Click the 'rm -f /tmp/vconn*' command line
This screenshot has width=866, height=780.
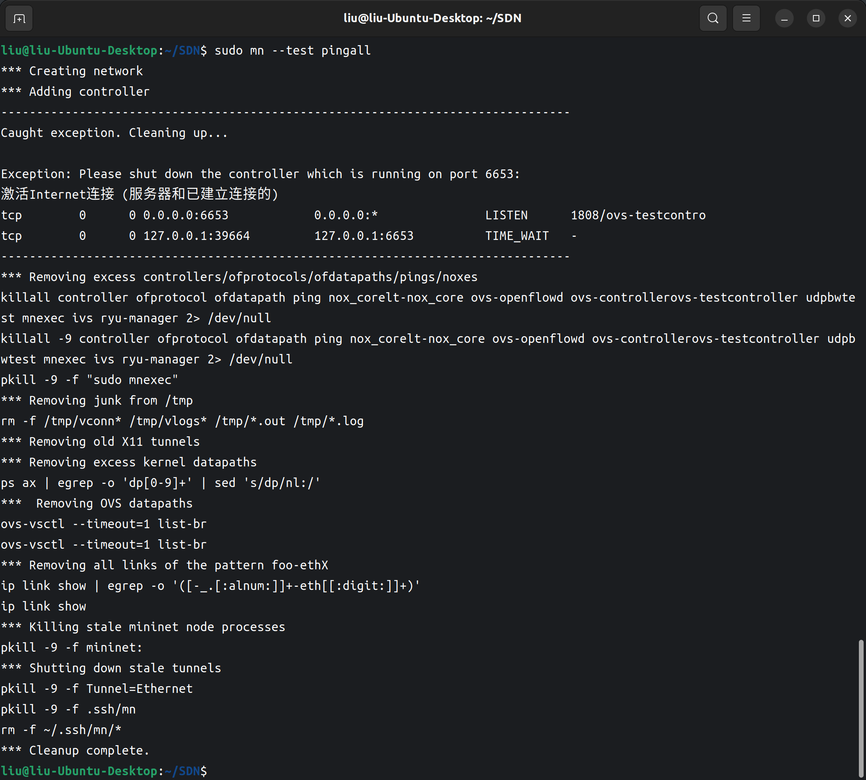click(x=182, y=421)
